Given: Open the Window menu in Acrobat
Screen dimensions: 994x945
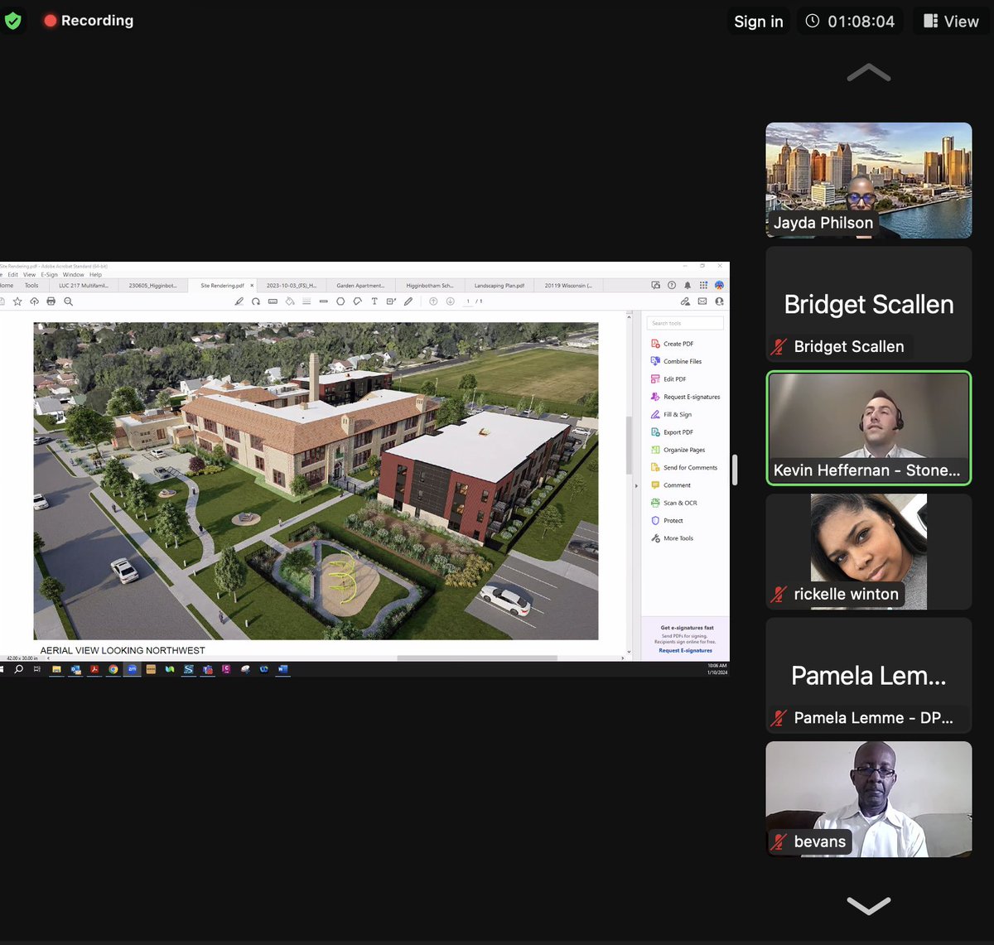Looking at the screenshot, I should coord(74,275).
